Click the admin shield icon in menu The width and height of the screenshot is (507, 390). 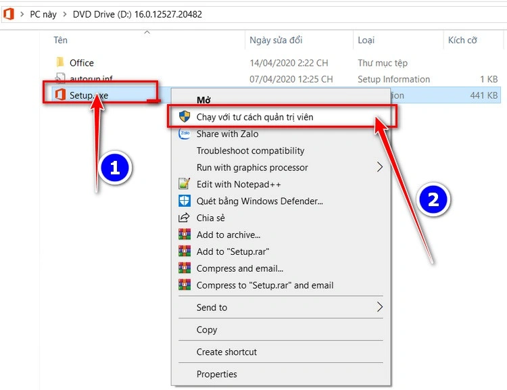(185, 117)
